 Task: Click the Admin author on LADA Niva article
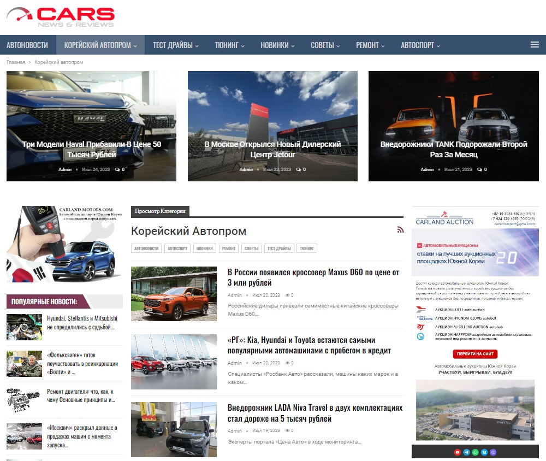pyautogui.click(x=235, y=430)
